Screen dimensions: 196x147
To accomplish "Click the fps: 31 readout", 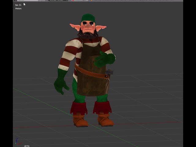I will click(18, 5).
